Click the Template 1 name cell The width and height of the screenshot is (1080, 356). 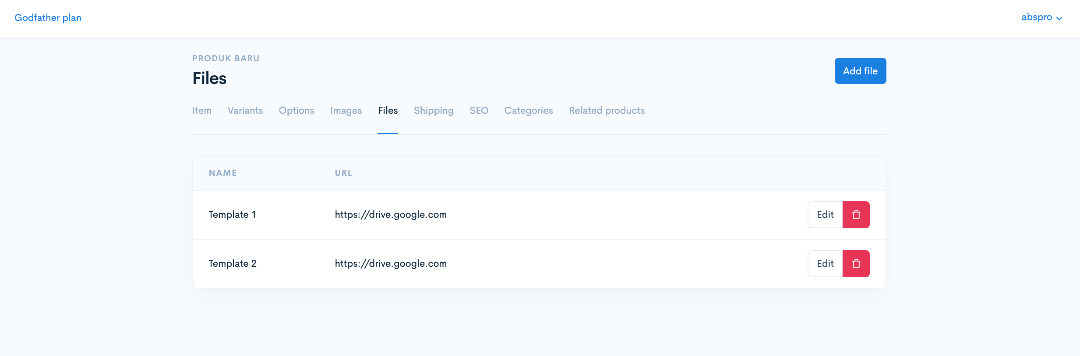pos(233,215)
